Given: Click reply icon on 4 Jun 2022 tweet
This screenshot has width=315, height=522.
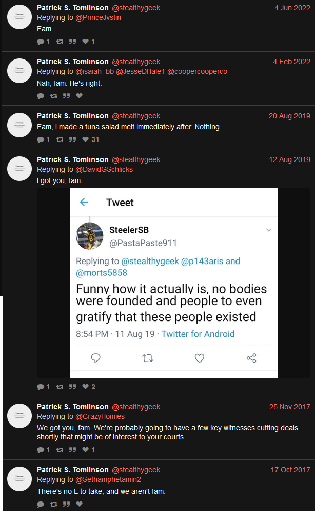Looking at the screenshot, I should click(41, 42).
